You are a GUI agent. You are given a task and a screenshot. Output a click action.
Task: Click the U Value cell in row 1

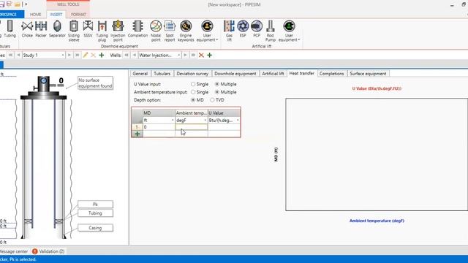point(224,127)
